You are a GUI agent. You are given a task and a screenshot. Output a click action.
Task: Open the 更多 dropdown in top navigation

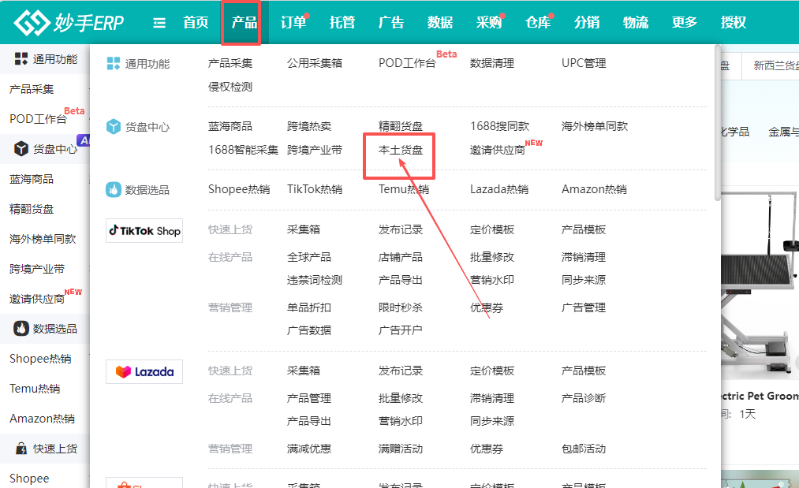[x=683, y=22]
